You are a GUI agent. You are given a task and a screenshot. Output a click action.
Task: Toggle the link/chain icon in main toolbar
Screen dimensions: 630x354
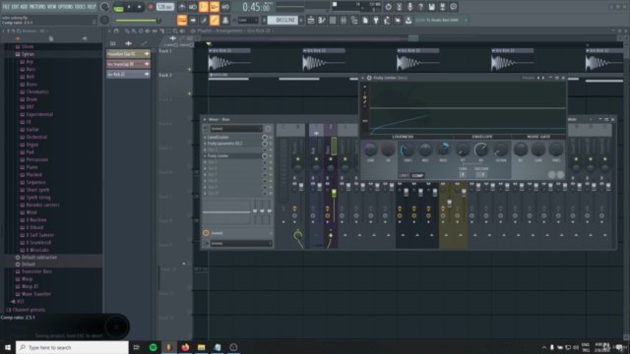[215, 20]
